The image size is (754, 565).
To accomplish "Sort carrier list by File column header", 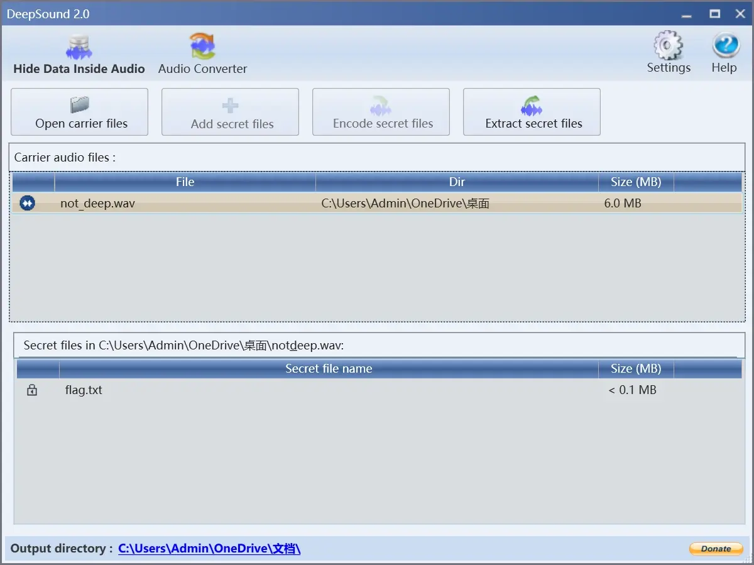I will [x=185, y=182].
